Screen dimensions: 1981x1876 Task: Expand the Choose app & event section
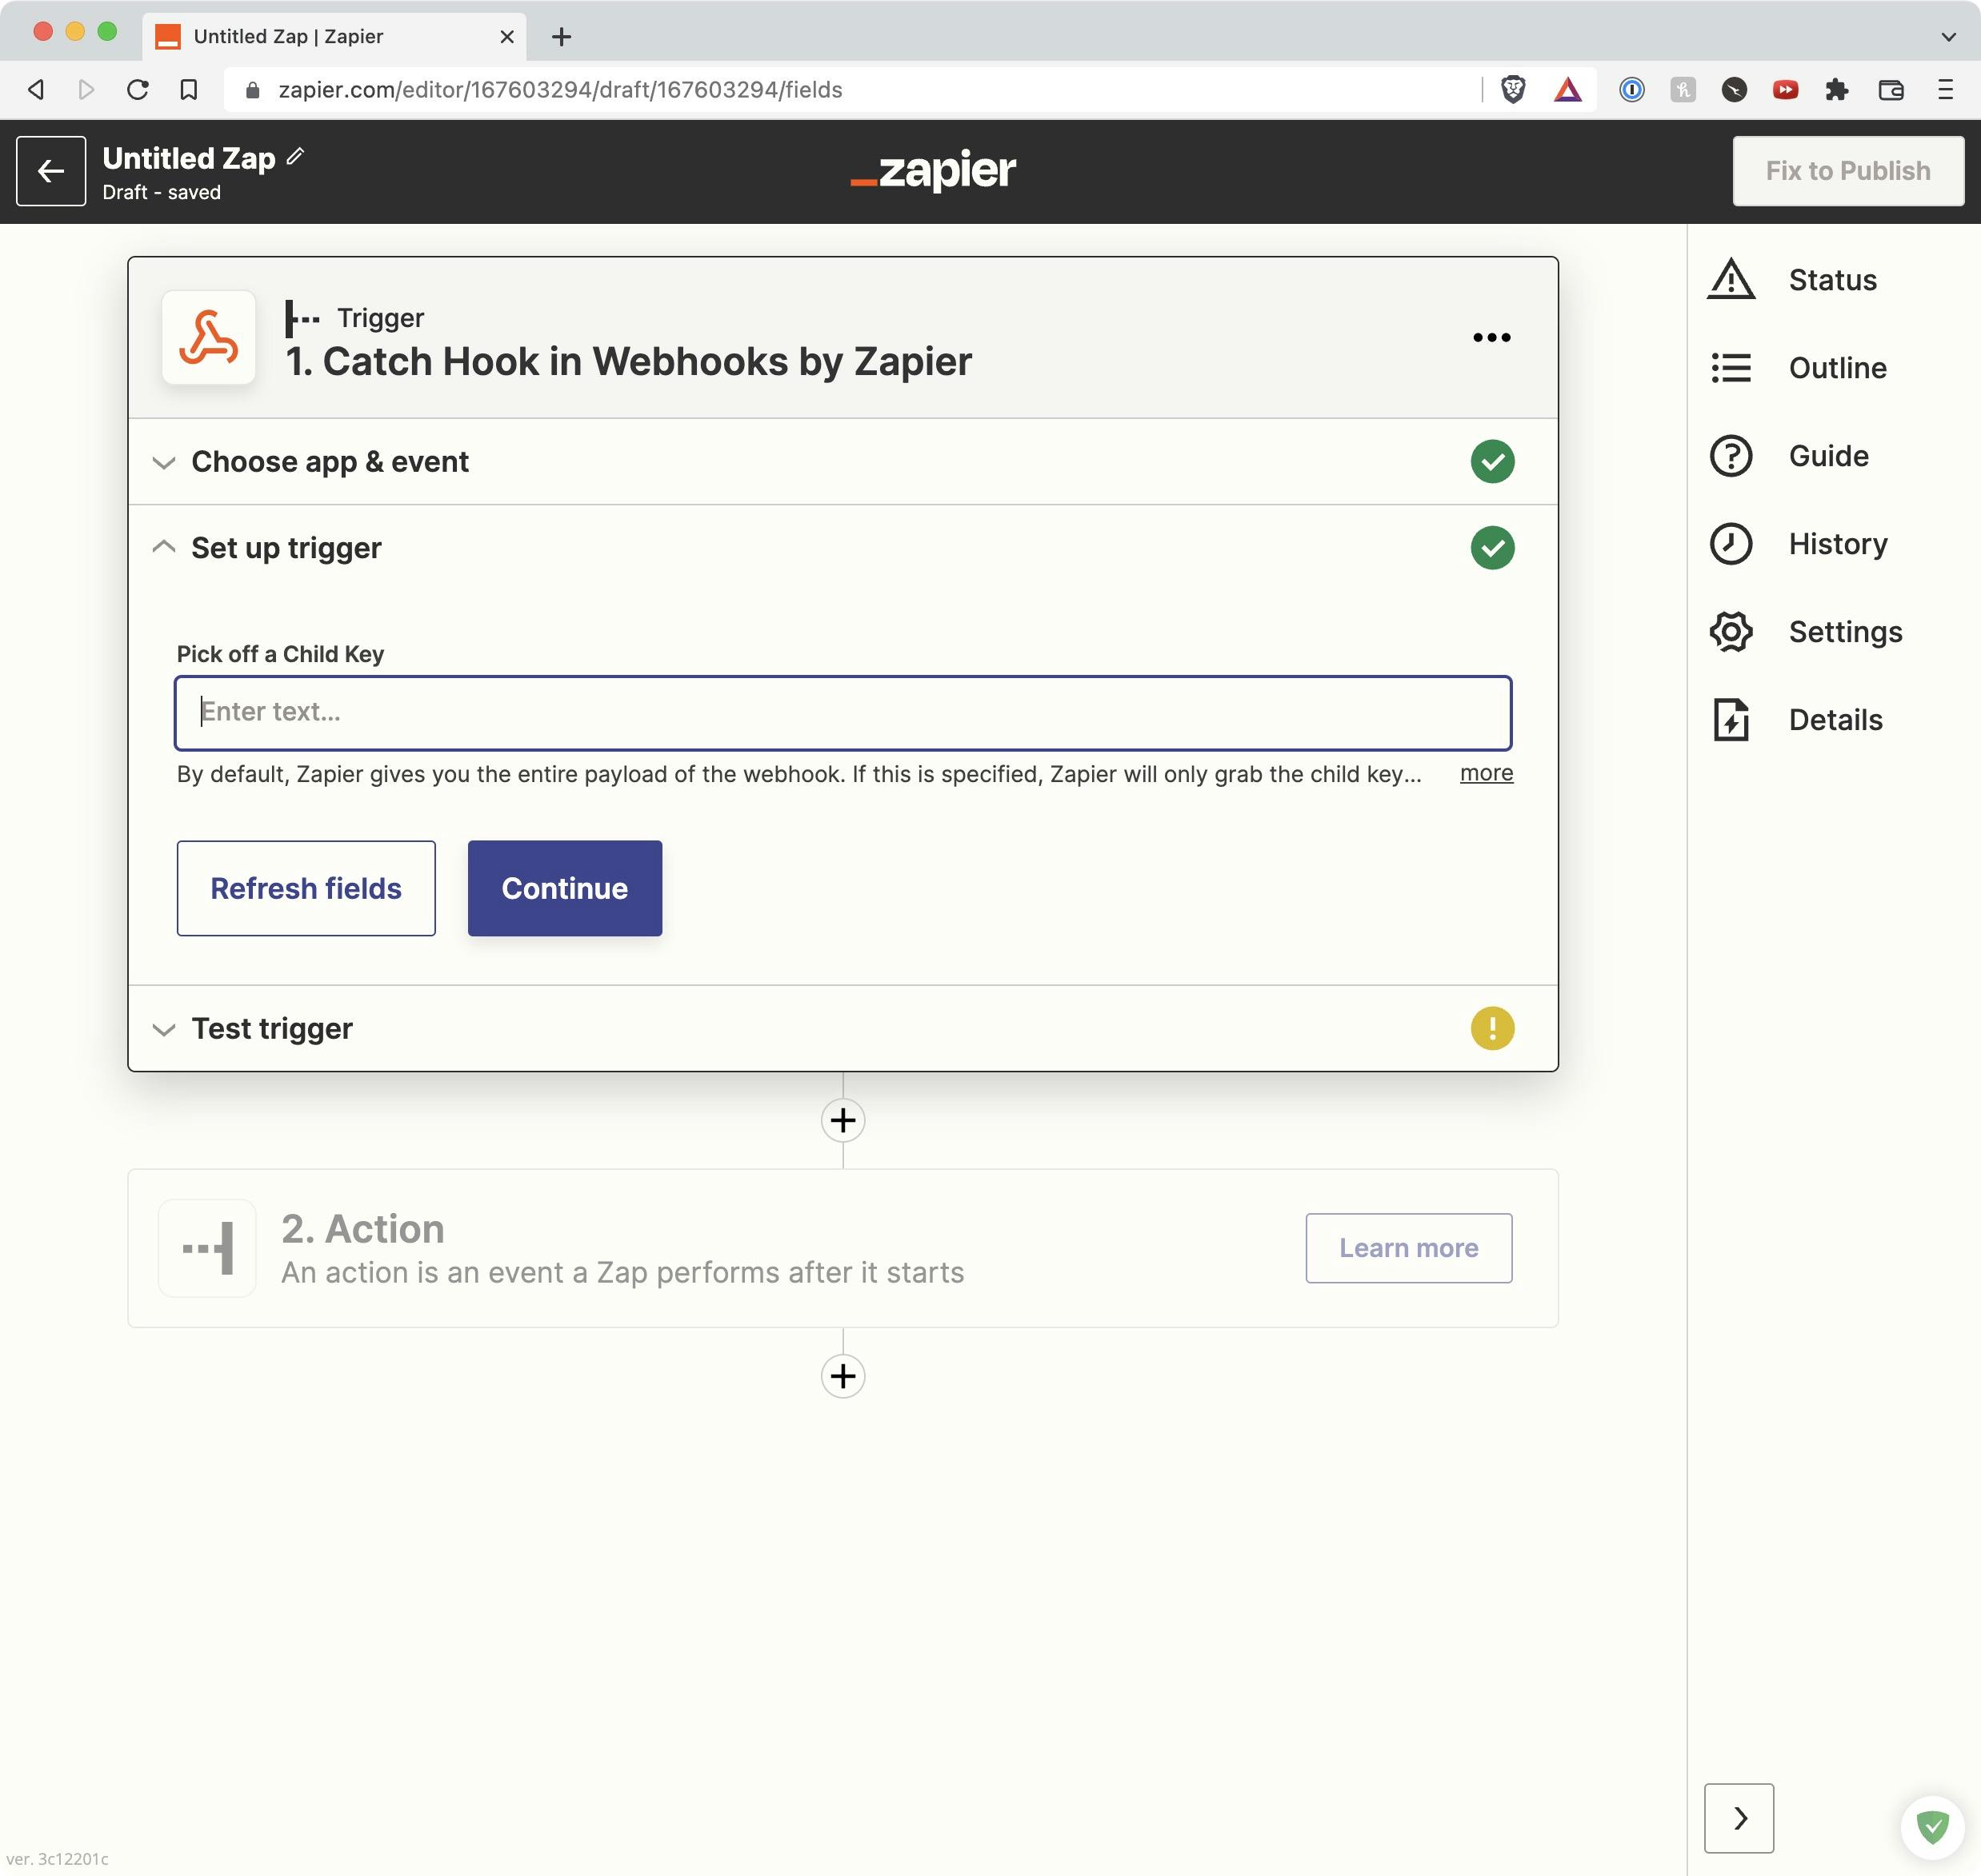tap(329, 462)
